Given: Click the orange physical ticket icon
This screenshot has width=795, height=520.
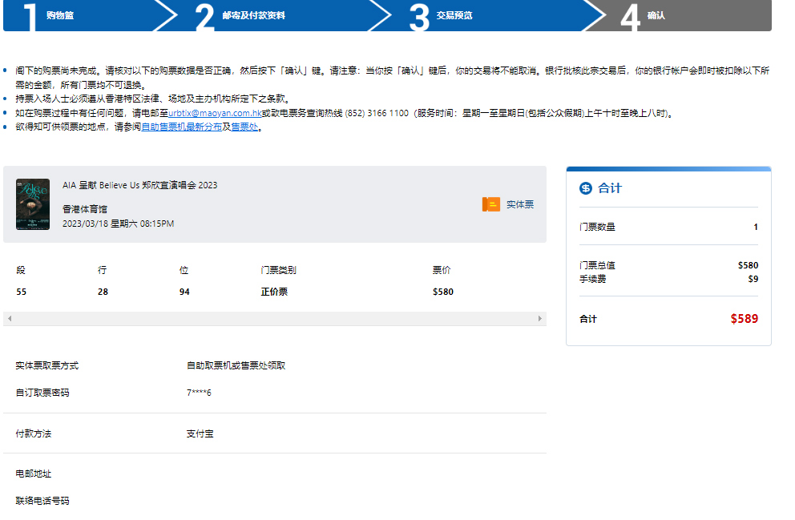Looking at the screenshot, I should point(490,204).
